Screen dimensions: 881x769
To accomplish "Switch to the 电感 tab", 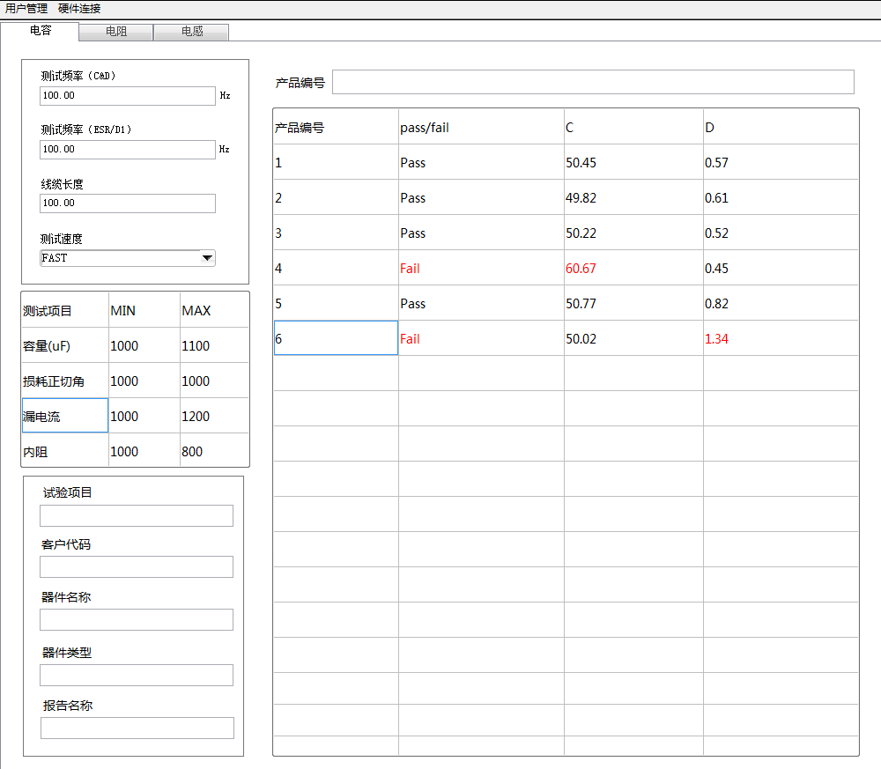I will [191, 32].
